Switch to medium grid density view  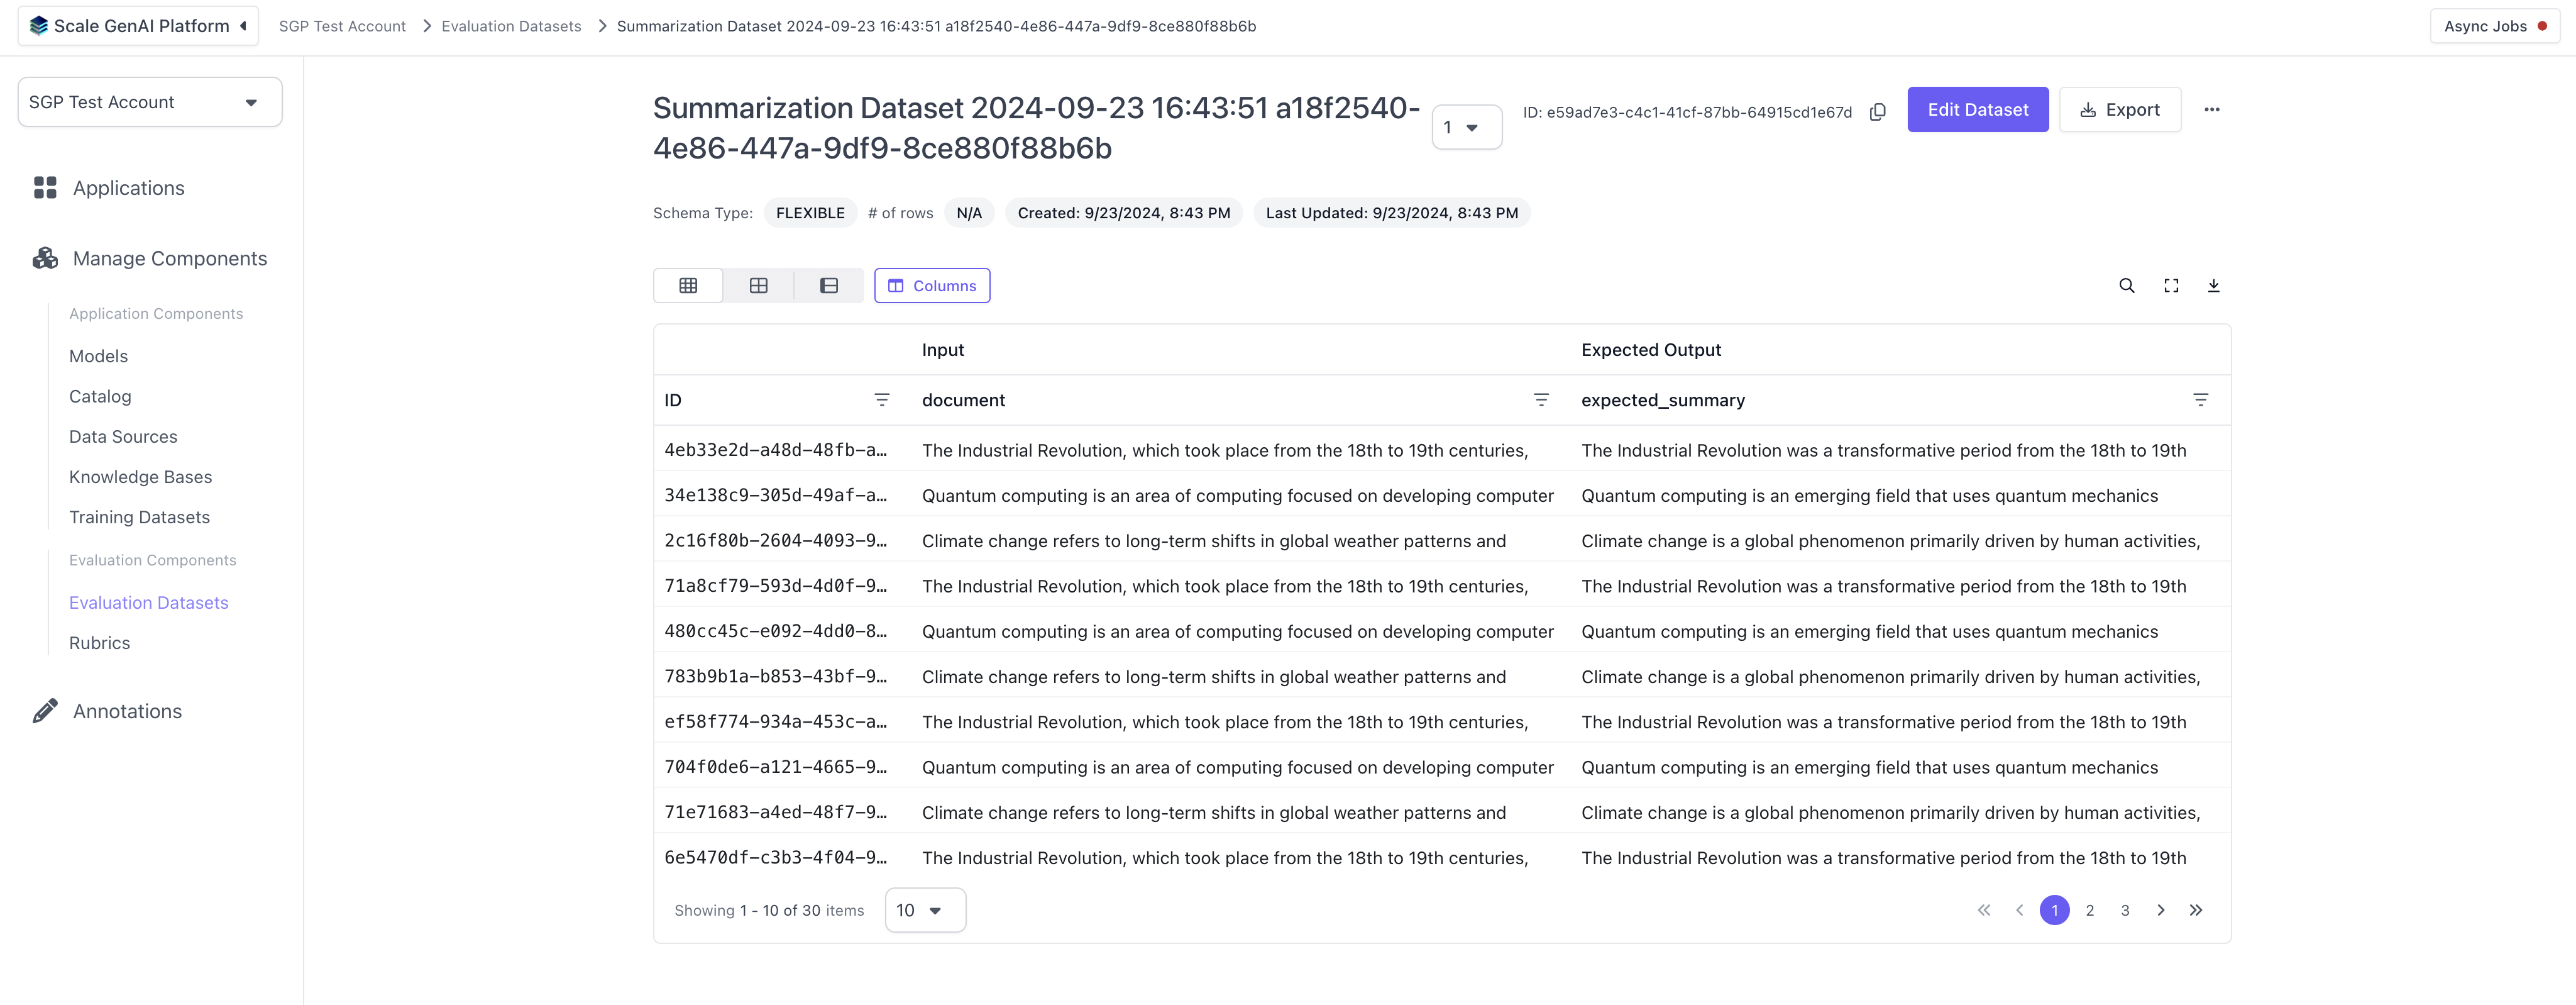click(x=759, y=286)
